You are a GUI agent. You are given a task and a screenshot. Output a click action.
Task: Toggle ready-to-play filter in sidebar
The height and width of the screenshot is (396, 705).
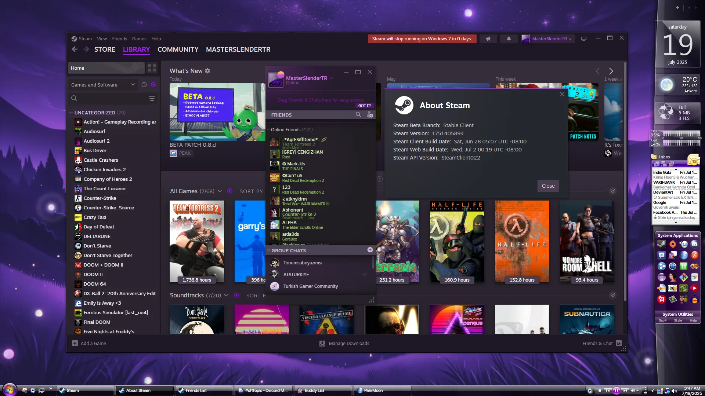(153, 85)
